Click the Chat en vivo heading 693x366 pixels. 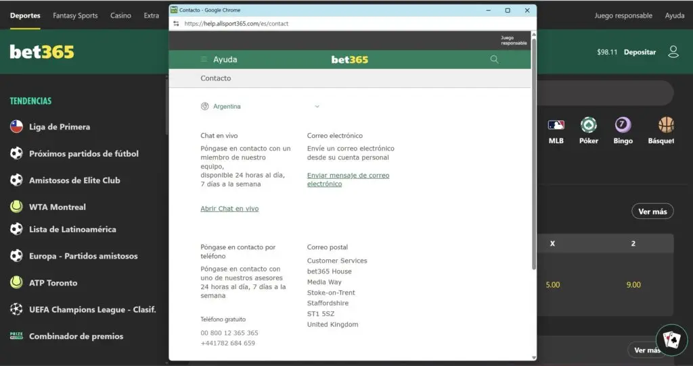[x=219, y=136]
